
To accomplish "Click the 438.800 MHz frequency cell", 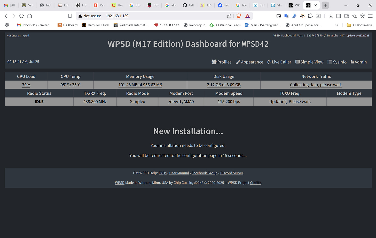I will (x=95, y=101).
